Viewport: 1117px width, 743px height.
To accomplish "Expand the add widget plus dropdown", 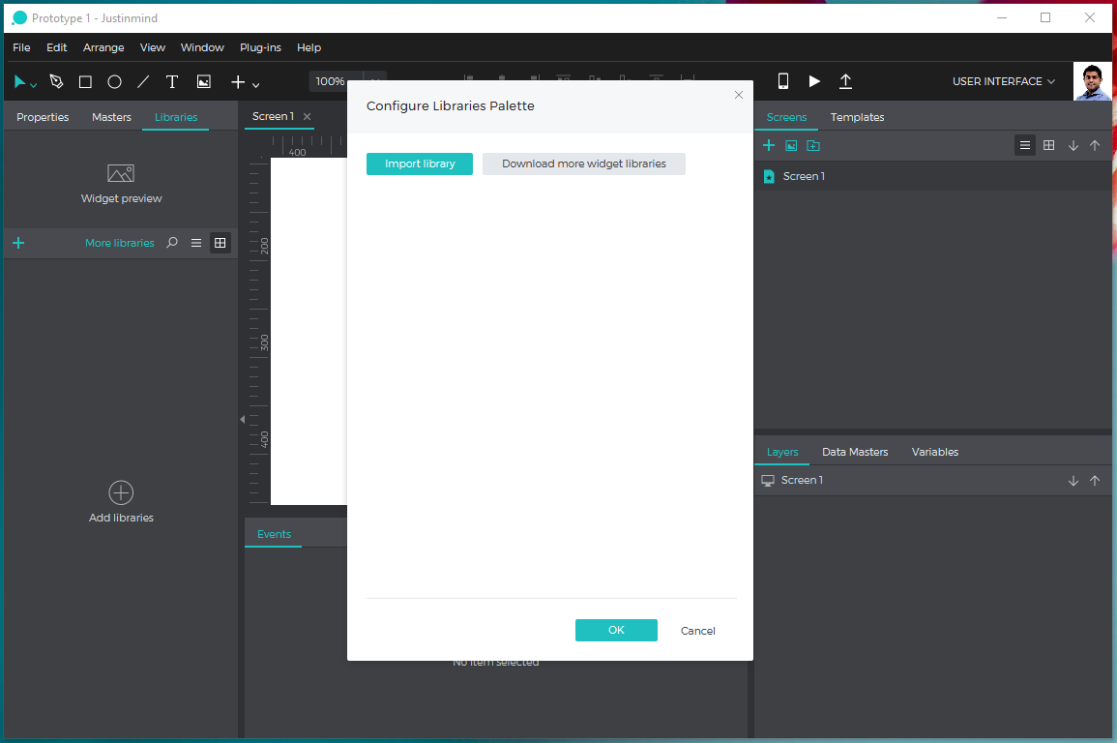I will pos(245,83).
